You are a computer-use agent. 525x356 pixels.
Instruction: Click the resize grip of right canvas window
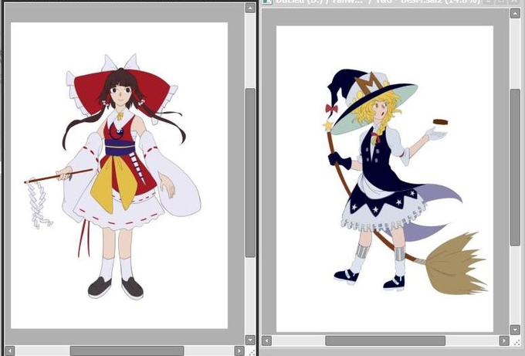(516, 341)
